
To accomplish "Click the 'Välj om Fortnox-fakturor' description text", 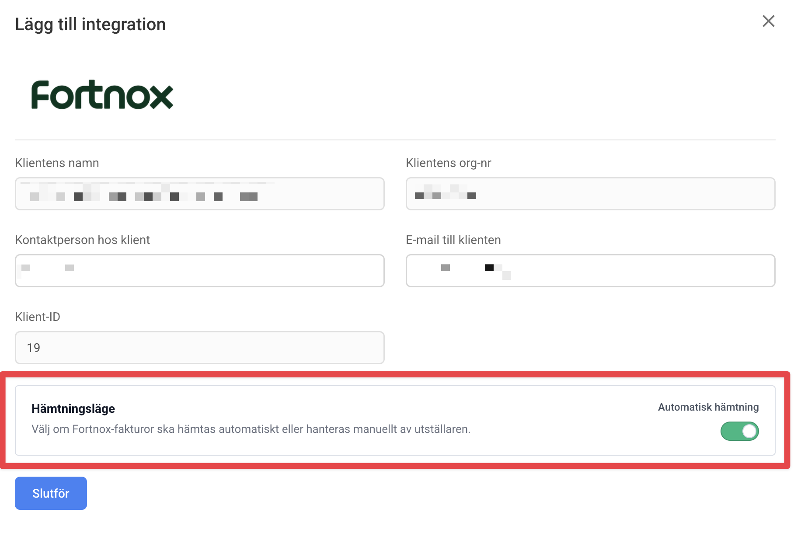I will pos(251,429).
